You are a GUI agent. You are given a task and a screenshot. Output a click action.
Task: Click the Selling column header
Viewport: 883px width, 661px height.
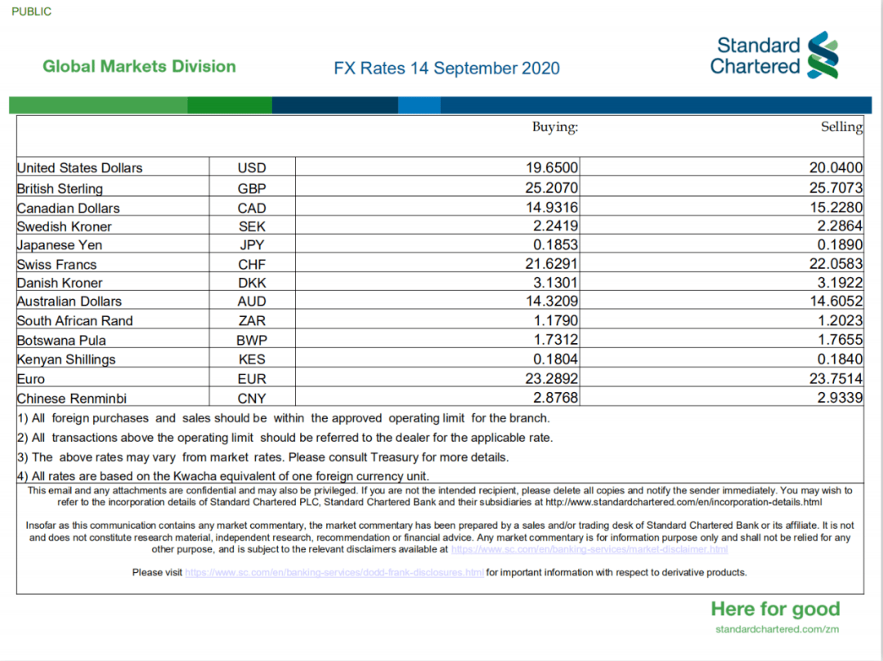(x=841, y=127)
